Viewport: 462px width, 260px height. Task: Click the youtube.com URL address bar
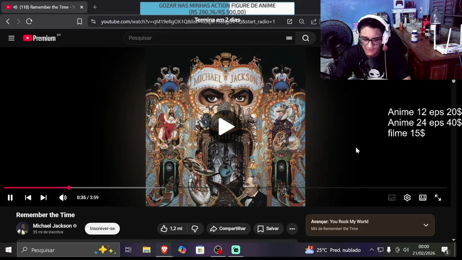click(x=188, y=22)
